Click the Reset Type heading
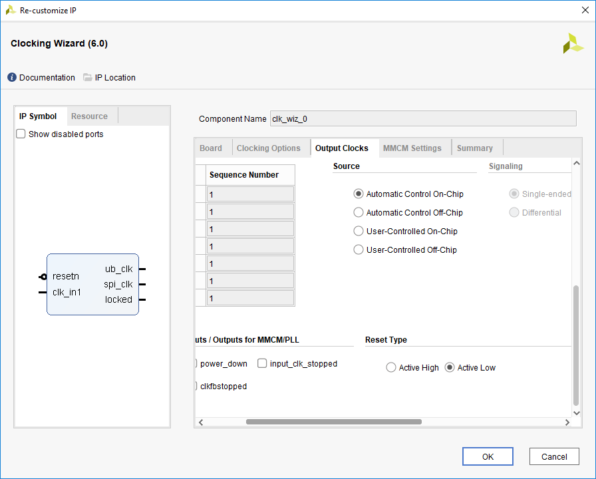The width and height of the screenshot is (596, 479). pos(386,340)
